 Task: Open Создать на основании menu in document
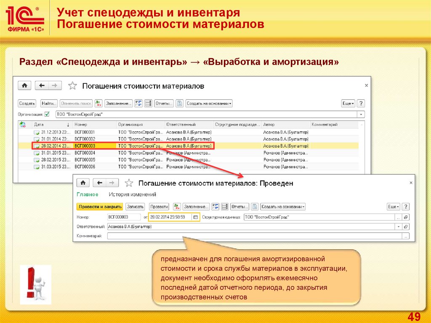click(x=283, y=207)
